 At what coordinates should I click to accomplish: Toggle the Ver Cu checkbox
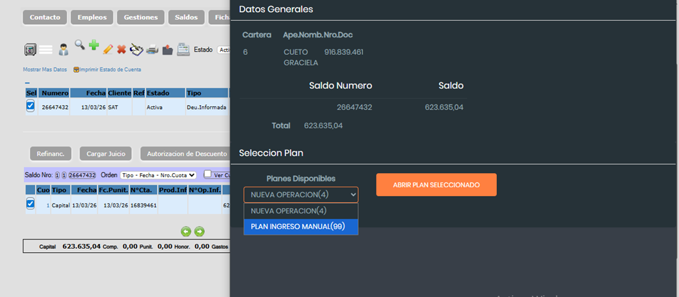pos(208,174)
